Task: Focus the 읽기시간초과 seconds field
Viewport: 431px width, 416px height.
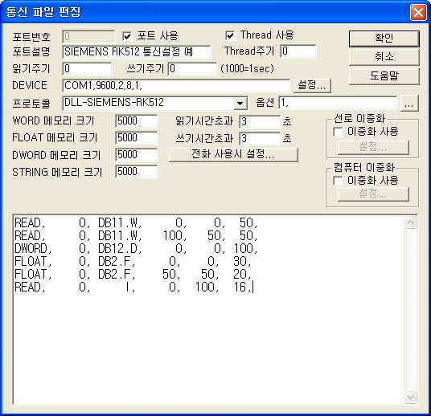Action: 260,122
